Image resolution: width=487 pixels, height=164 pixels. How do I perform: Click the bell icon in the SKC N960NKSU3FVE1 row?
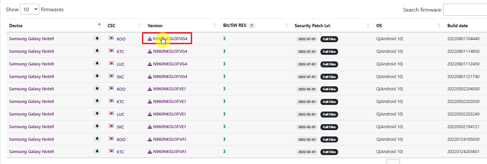(97, 126)
